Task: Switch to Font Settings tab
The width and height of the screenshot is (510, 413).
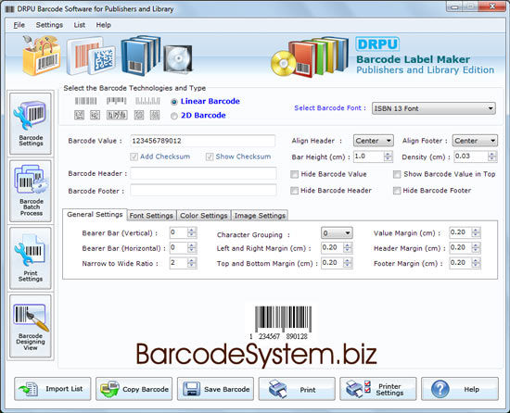Action: pyautogui.click(x=151, y=216)
